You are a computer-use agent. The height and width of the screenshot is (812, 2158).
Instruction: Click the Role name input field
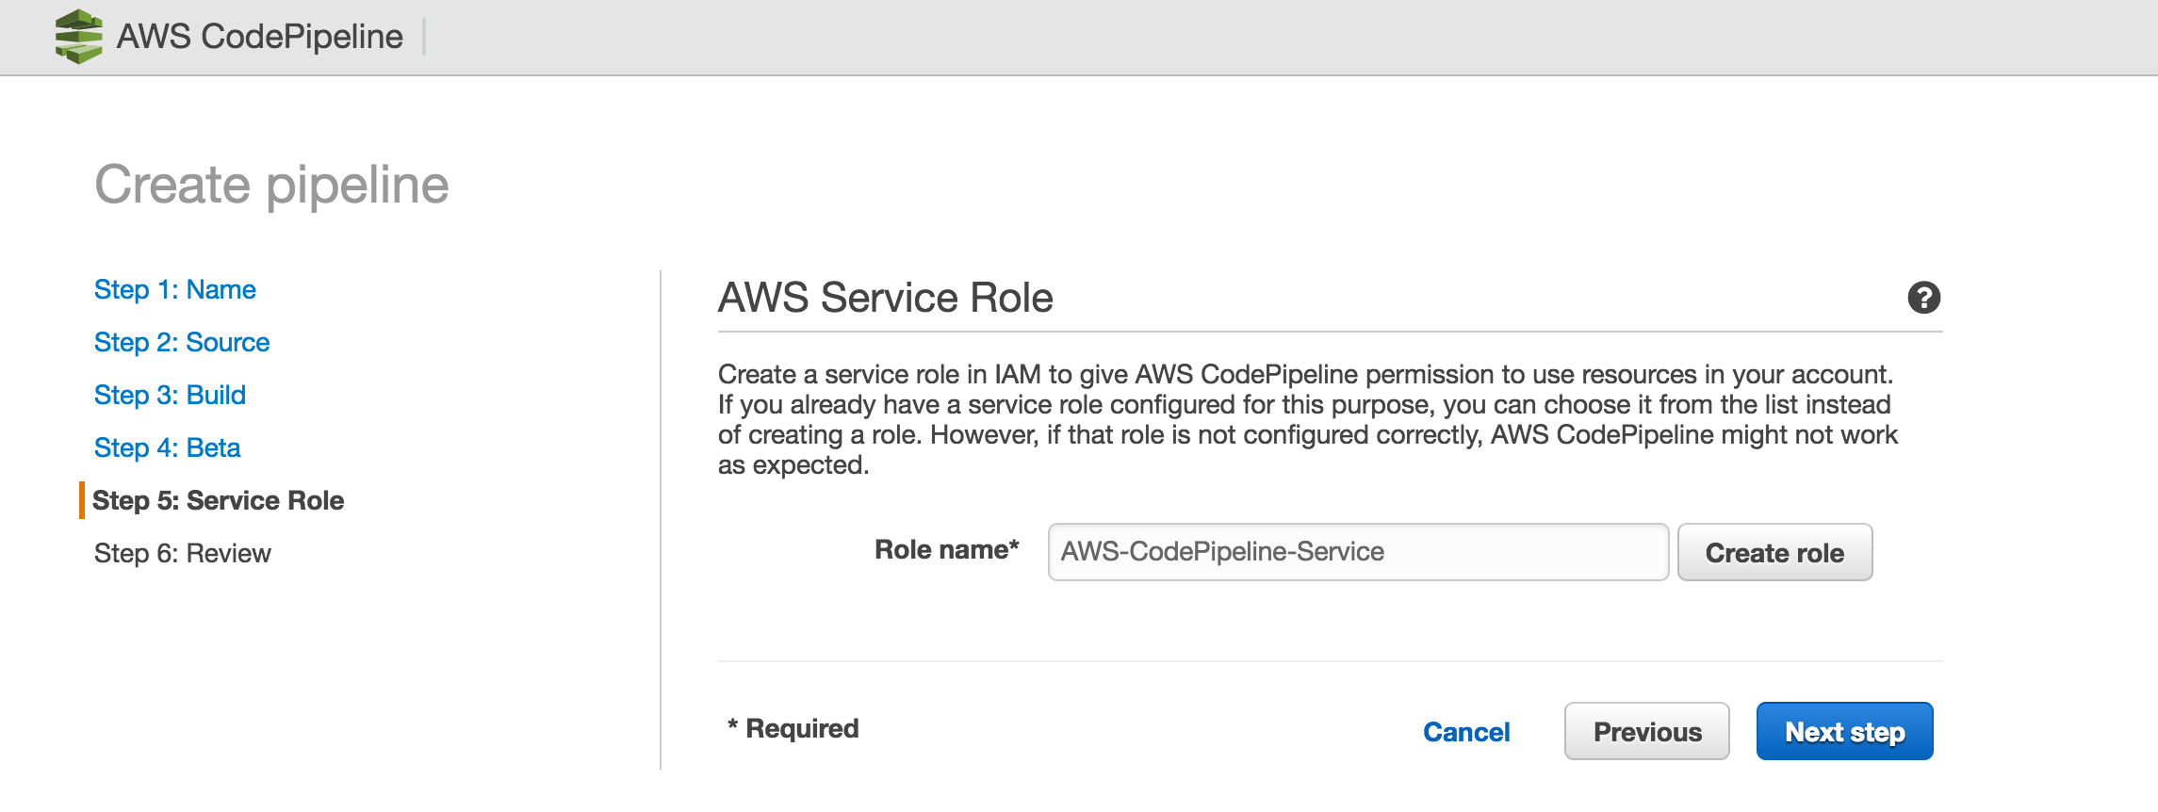pyautogui.click(x=1357, y=551)
